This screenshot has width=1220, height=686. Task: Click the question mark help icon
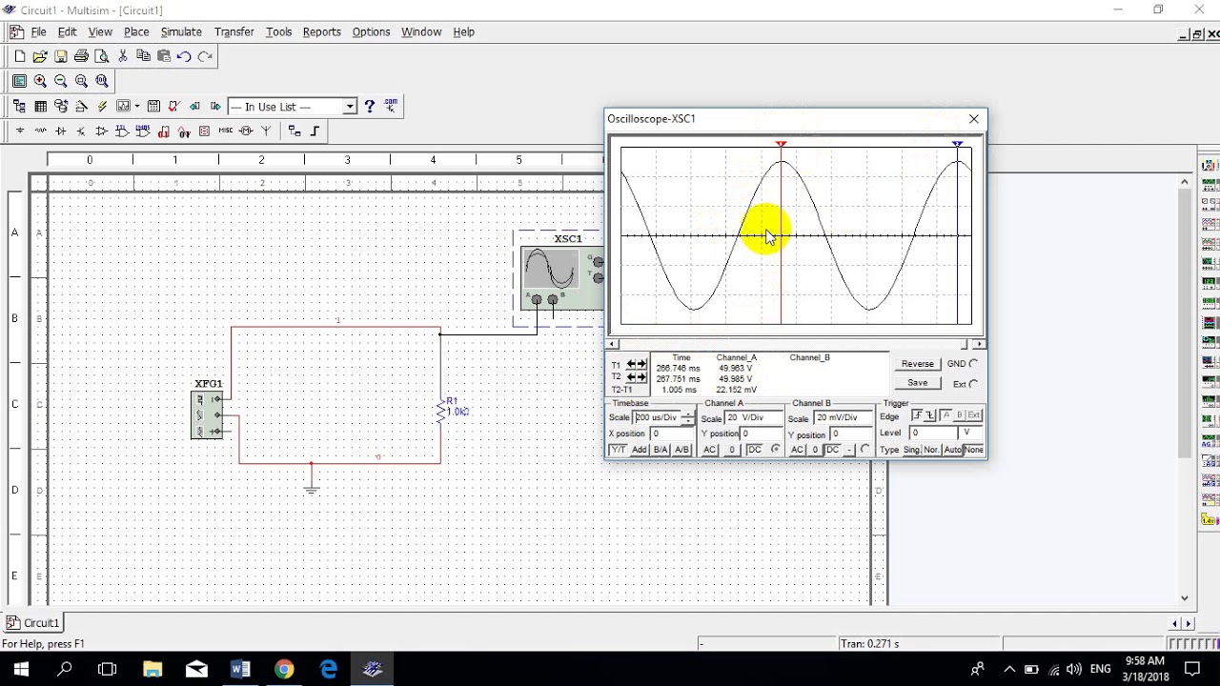[x=369, y=107]
